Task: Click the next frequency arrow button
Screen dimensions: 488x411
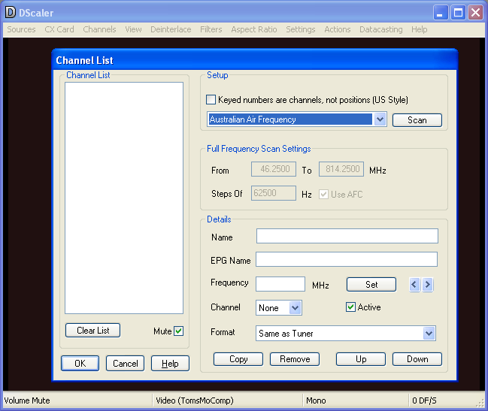Action: 427,284
